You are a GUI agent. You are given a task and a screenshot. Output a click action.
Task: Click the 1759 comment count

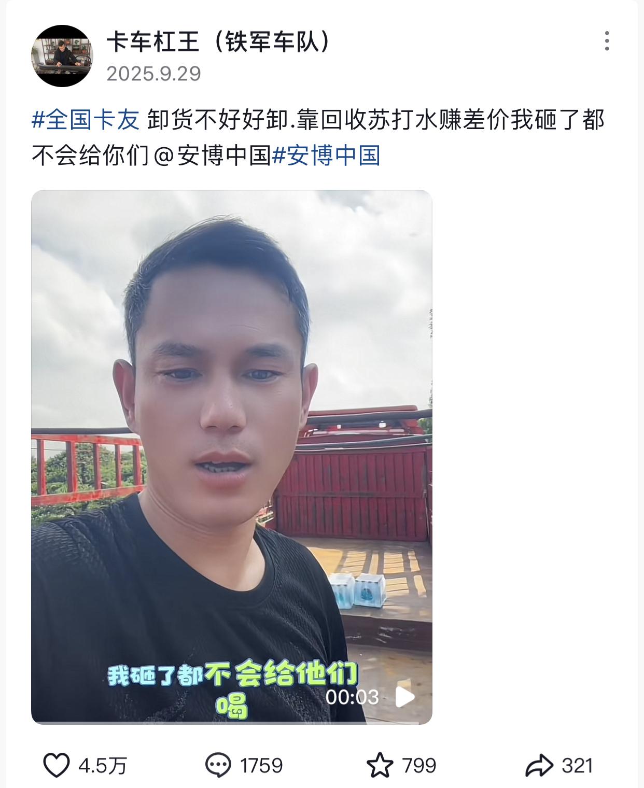[x=261, y=765]
